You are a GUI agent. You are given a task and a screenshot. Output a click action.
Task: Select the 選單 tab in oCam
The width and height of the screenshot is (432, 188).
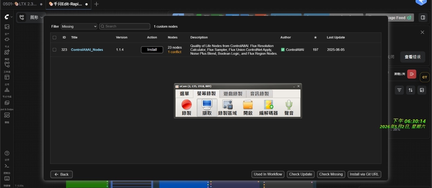coord(184,94)
